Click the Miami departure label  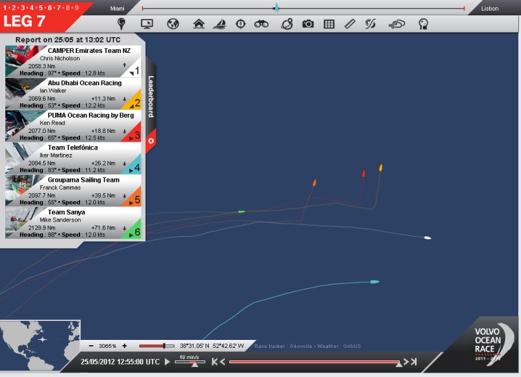117,9
